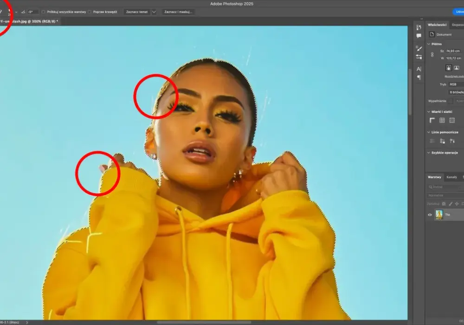Screen dimensions: 464x325
Task: Click the layer search field in Warstwy
Action: 445,187
